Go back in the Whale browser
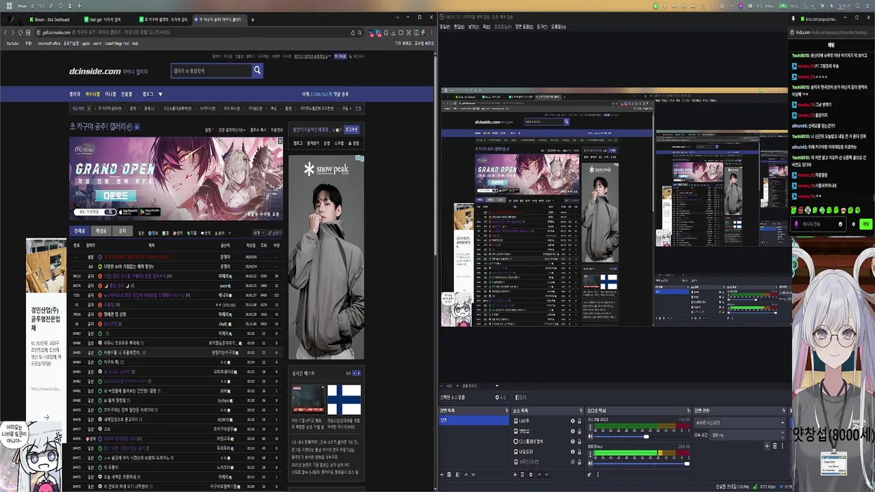Viewport: 875px width, 492px height. pos(5,32)
